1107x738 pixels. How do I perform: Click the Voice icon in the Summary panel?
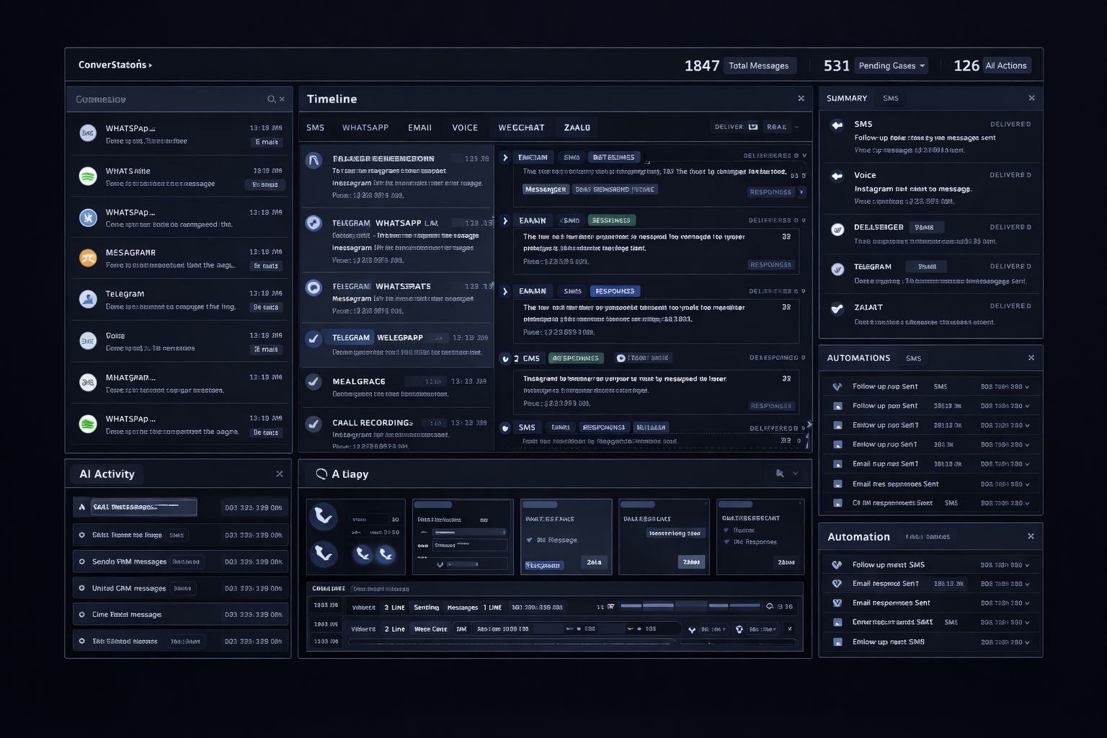tap(837, 177)
